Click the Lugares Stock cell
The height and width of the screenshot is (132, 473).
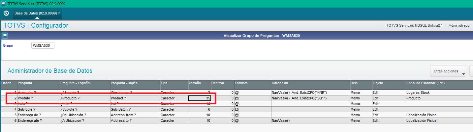coord(439,92)
